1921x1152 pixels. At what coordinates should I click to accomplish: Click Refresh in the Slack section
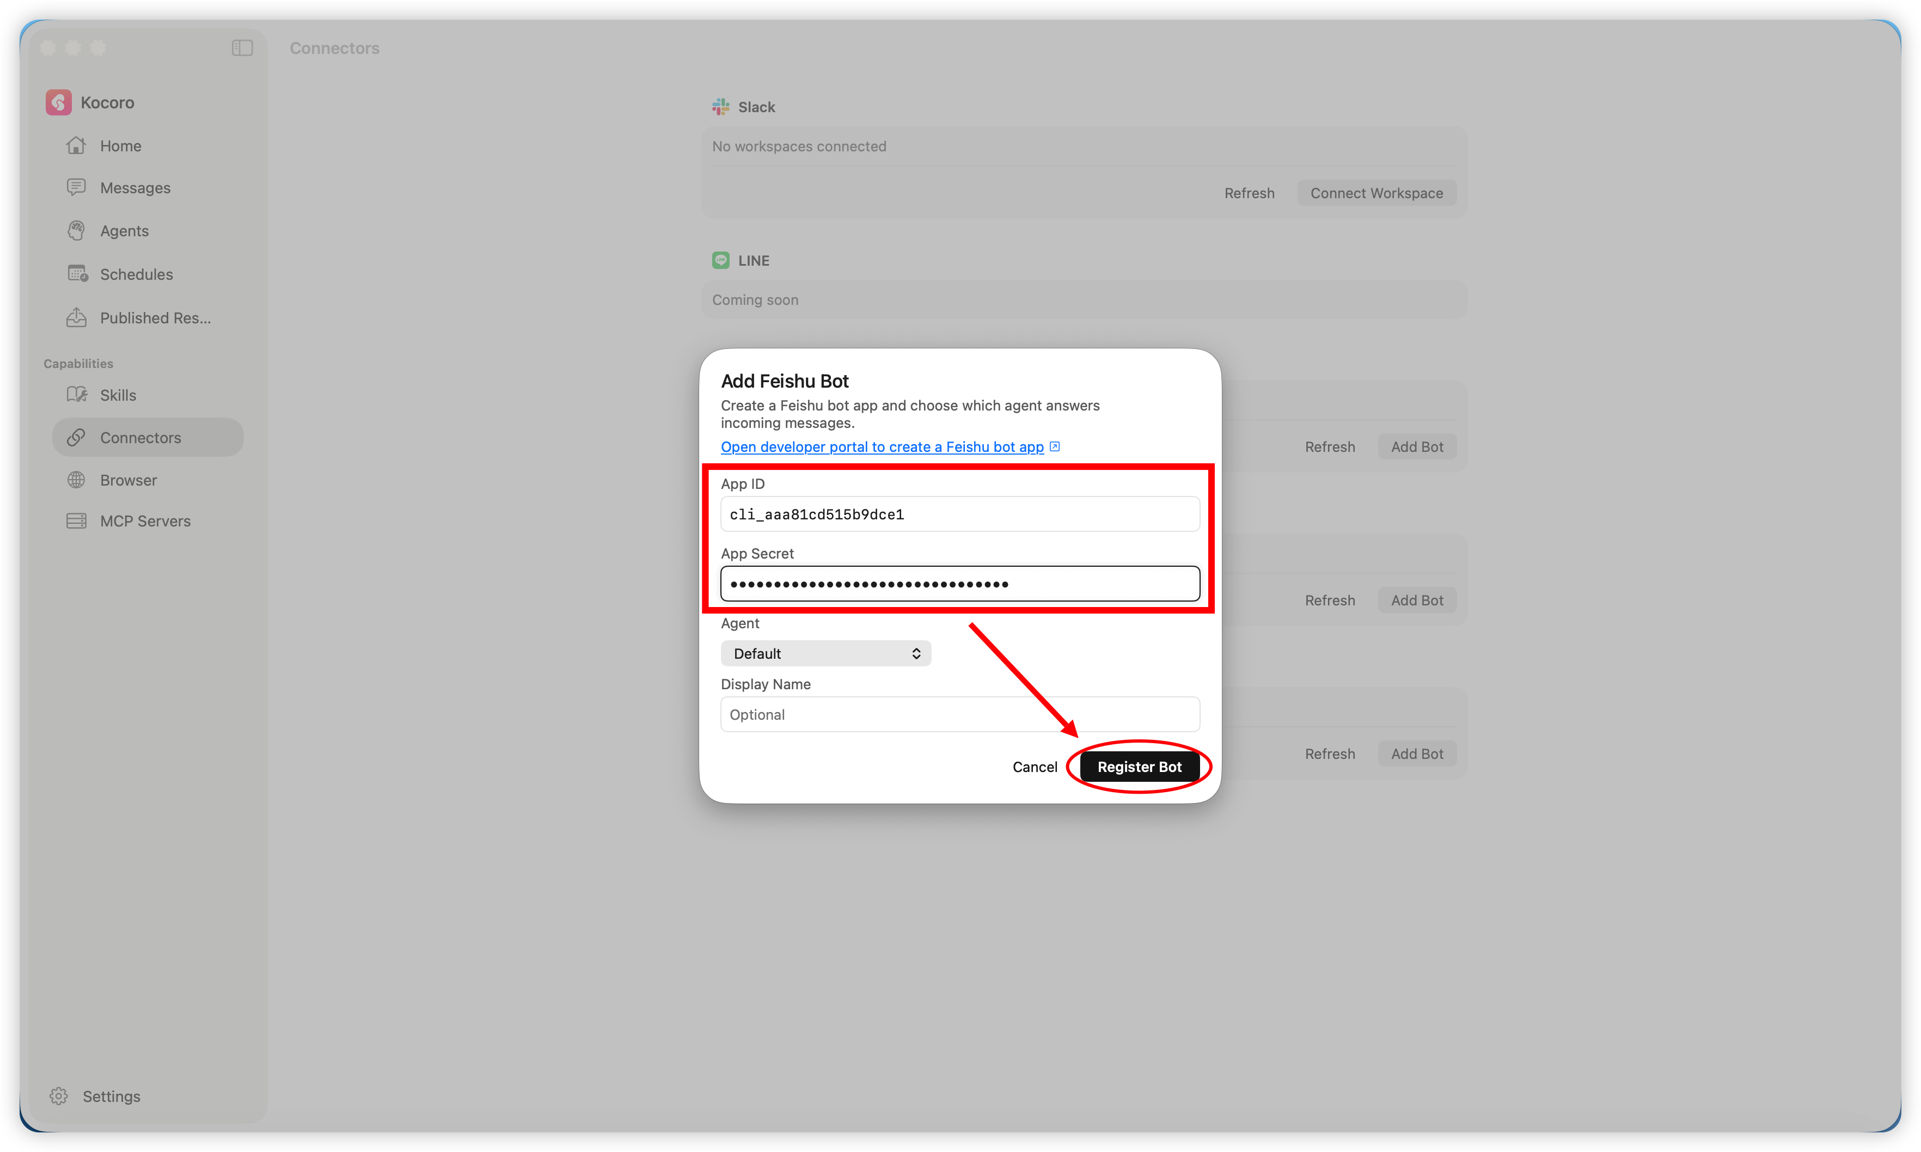tap(1249, 193)
